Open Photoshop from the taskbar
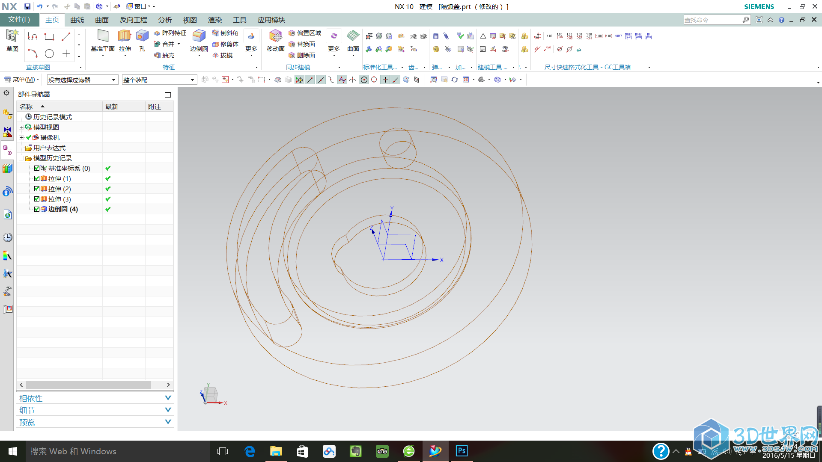Viewport: 822px width, 462px height. click(462, 451)
